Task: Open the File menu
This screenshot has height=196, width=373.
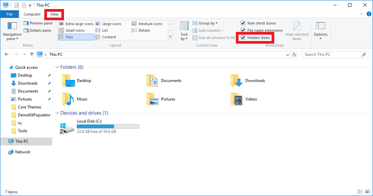Action: coord(10,14)
